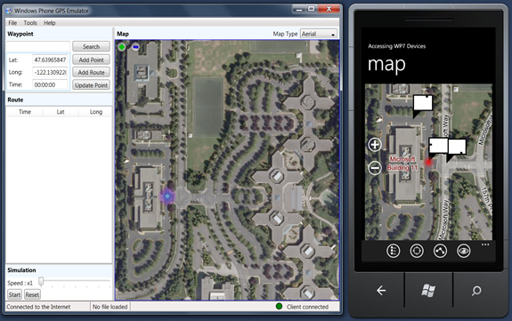Click the Start simulation button
Screen dimensions: 512x321
tap(14, 294)
